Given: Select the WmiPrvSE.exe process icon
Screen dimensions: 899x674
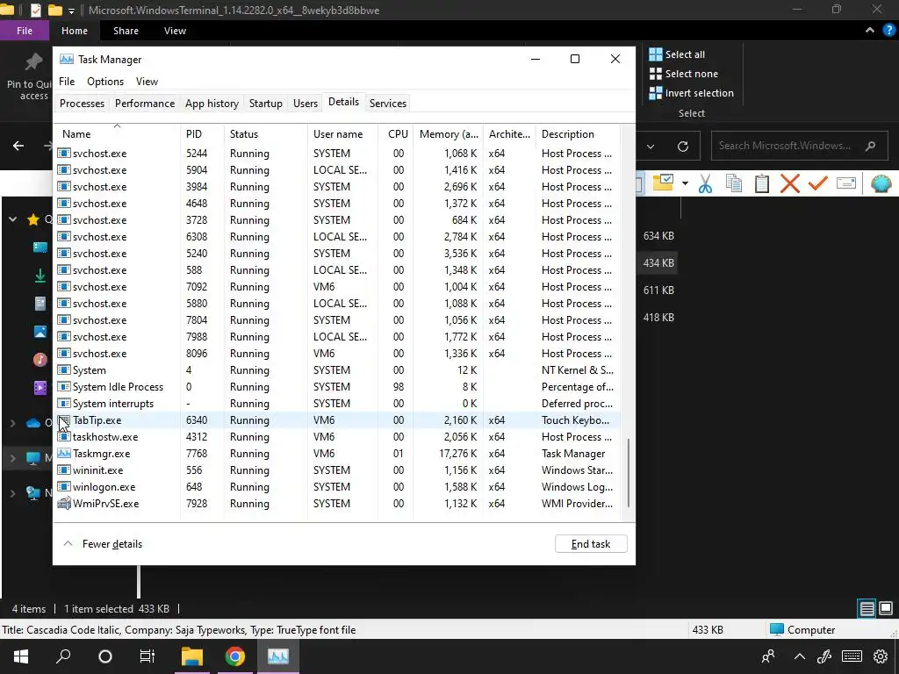Looking at the screenshot, I should [64, 503].
